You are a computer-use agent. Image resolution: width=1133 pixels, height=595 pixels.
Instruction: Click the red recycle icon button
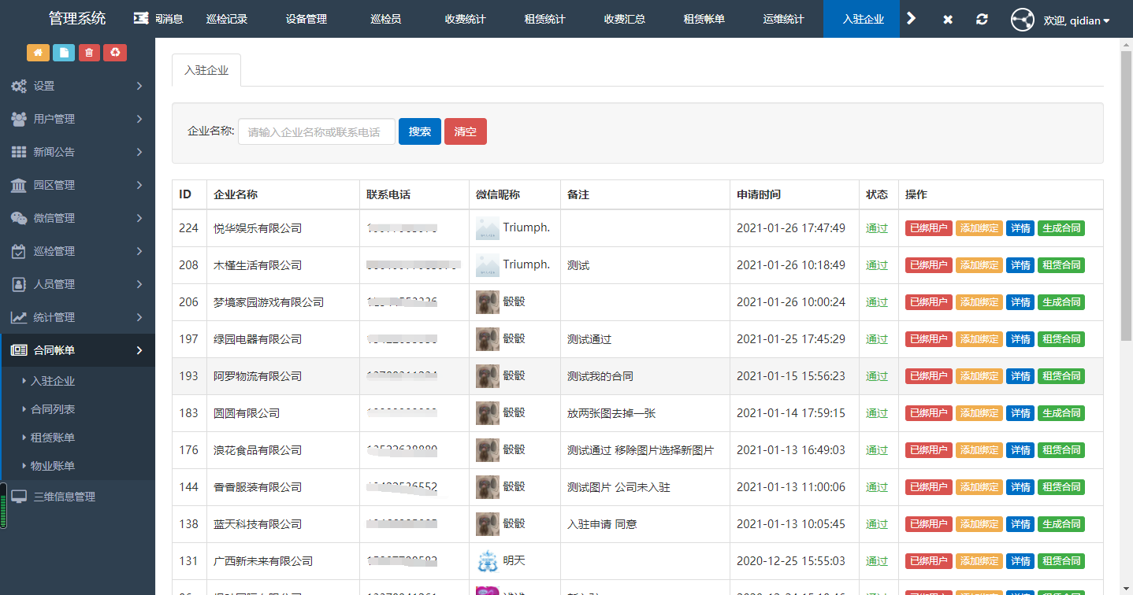point(115,53)
